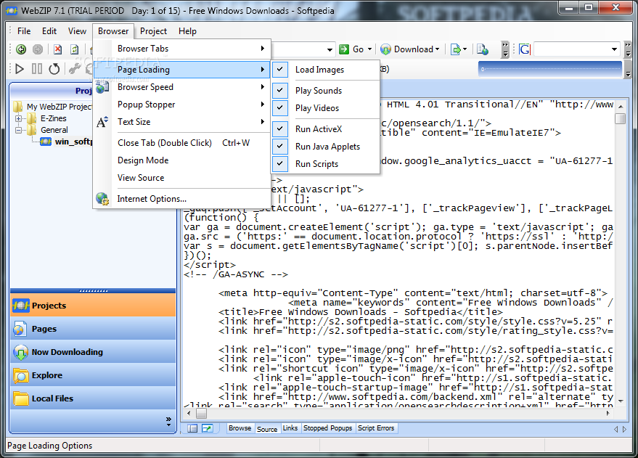Click the blue download progress bar

[x=550, y=69]
